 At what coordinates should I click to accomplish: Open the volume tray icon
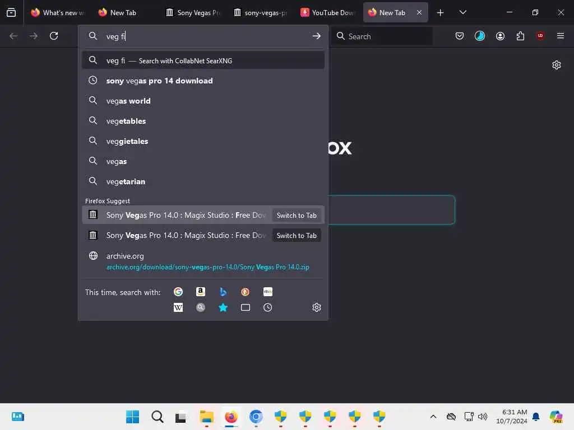click(x=483, y=417)
